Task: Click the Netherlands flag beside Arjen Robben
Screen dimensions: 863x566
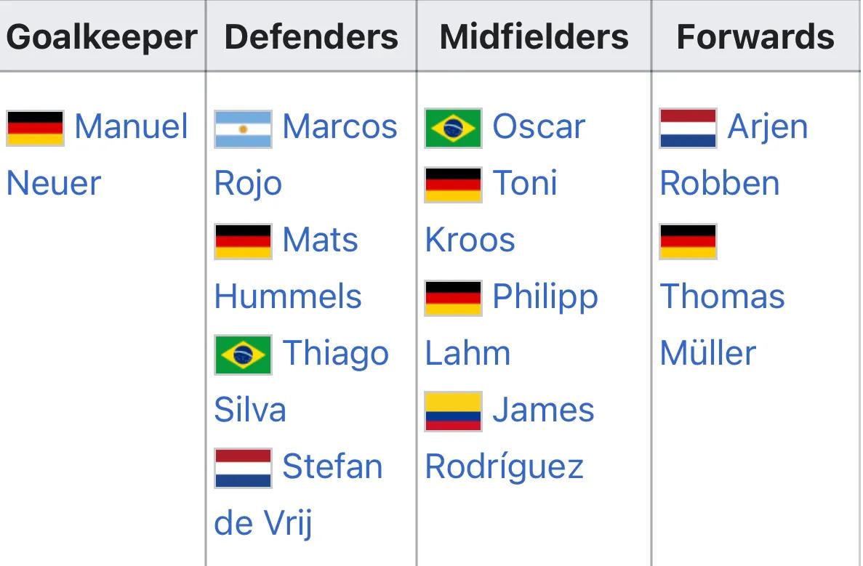Action: coord(689,128)
